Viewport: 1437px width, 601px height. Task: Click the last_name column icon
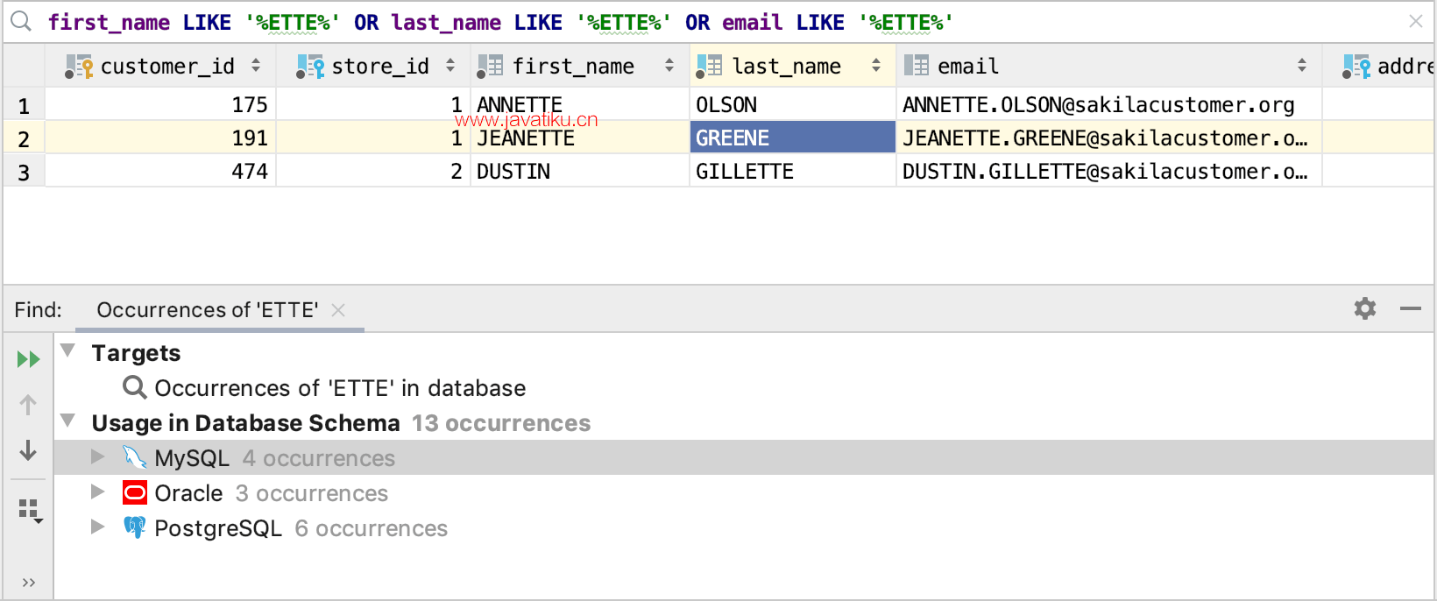[x=709, y=67]
